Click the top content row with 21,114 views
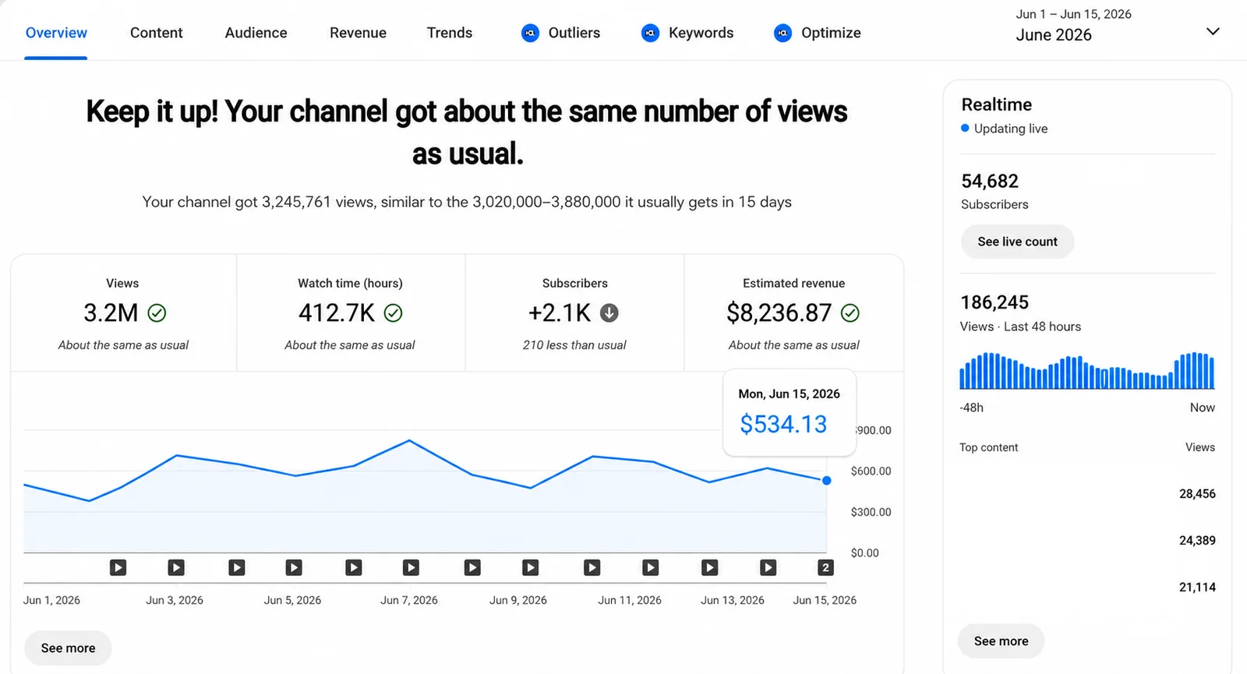This screenshot has width=1247, height=674. pos(1087,588)
